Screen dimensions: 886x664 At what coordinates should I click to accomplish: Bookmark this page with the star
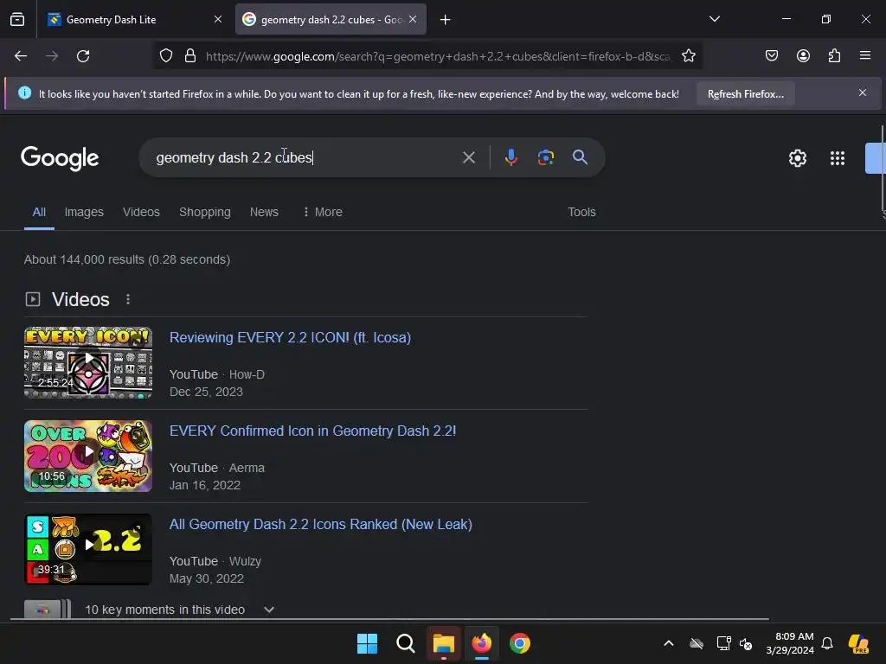pos(688,56)
